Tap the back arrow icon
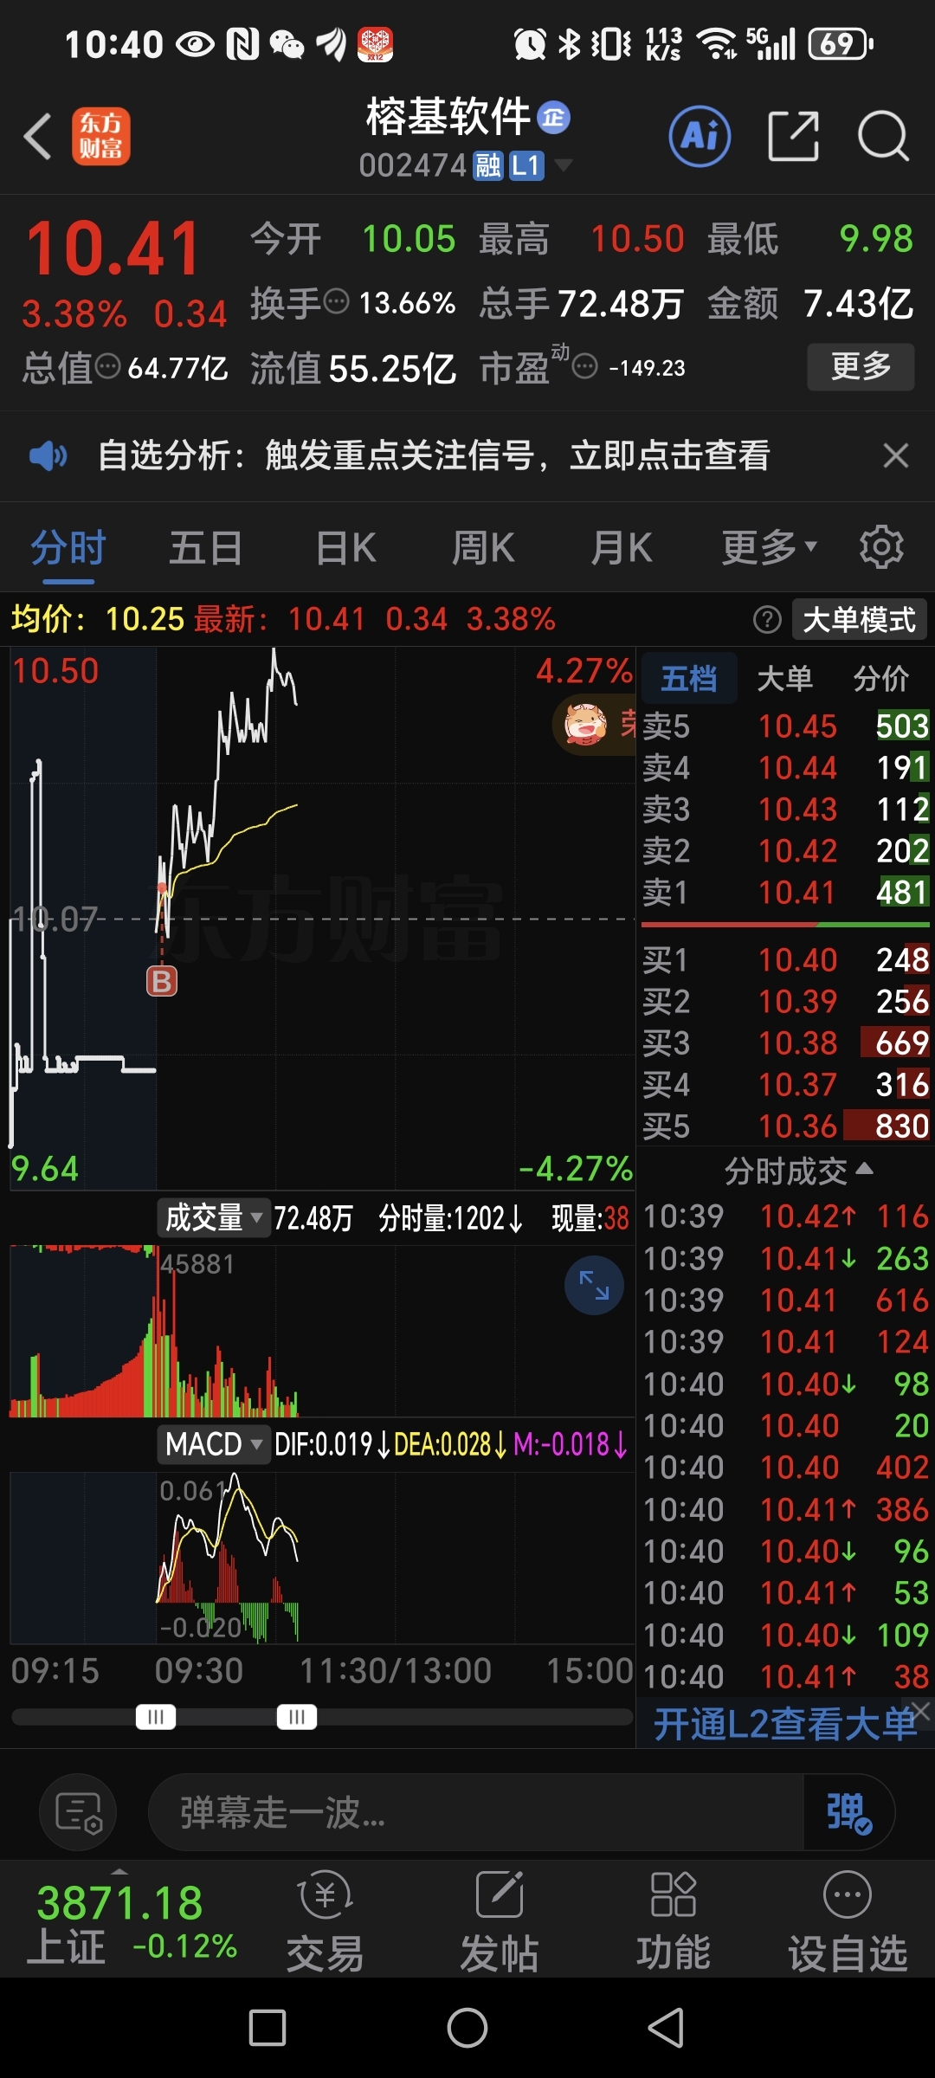Viewport: 935px width, 2078px height. tap(38, 137)
